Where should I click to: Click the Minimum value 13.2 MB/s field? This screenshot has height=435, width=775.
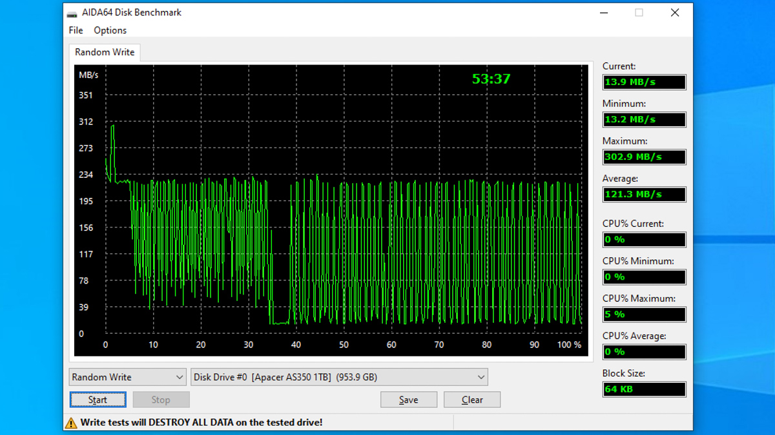coord(644,119)
